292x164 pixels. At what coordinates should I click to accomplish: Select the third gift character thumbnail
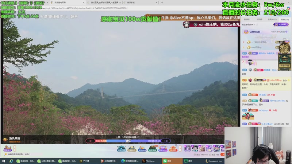(x=202, y=148)
